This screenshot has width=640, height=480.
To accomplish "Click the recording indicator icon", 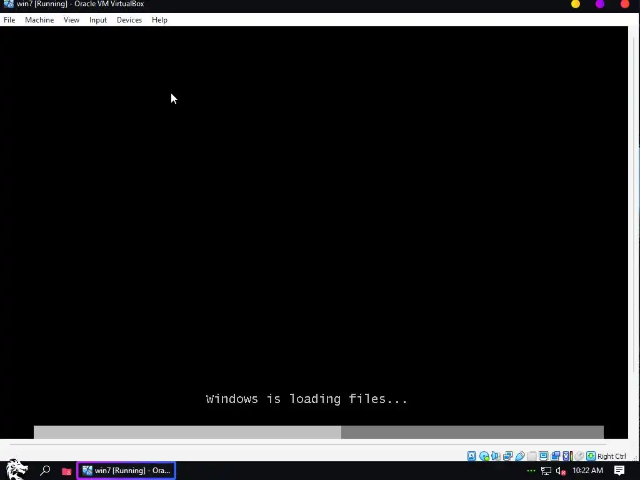I will click(555, 456).
